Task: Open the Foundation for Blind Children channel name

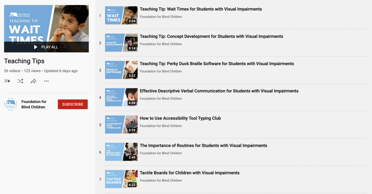Action: (34, 104)
